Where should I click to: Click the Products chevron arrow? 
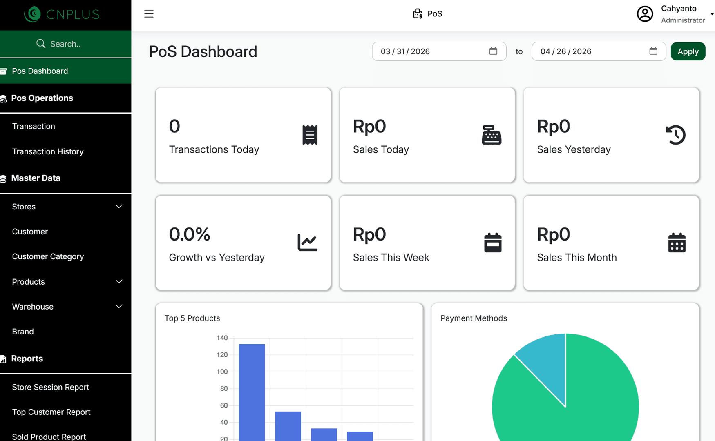click(119, 282)
